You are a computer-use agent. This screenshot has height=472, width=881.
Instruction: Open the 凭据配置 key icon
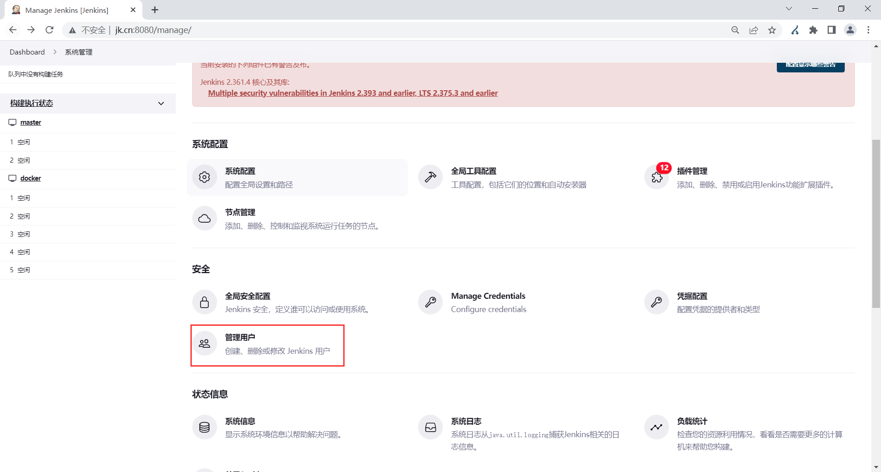pyautogui.click(x=657, y=302)
